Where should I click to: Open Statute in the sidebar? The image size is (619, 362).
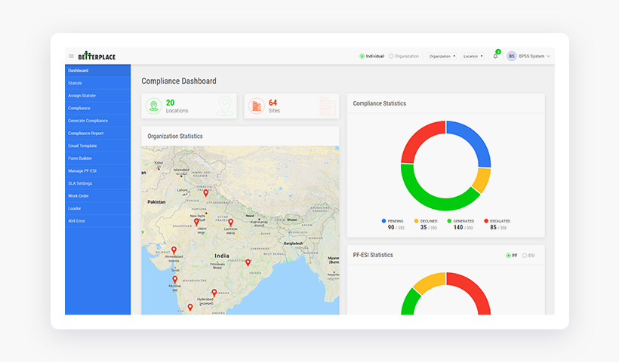(x=98, y=83)
